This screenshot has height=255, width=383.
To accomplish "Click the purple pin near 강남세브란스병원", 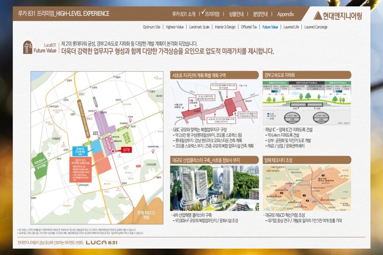I will click(153, 152).
